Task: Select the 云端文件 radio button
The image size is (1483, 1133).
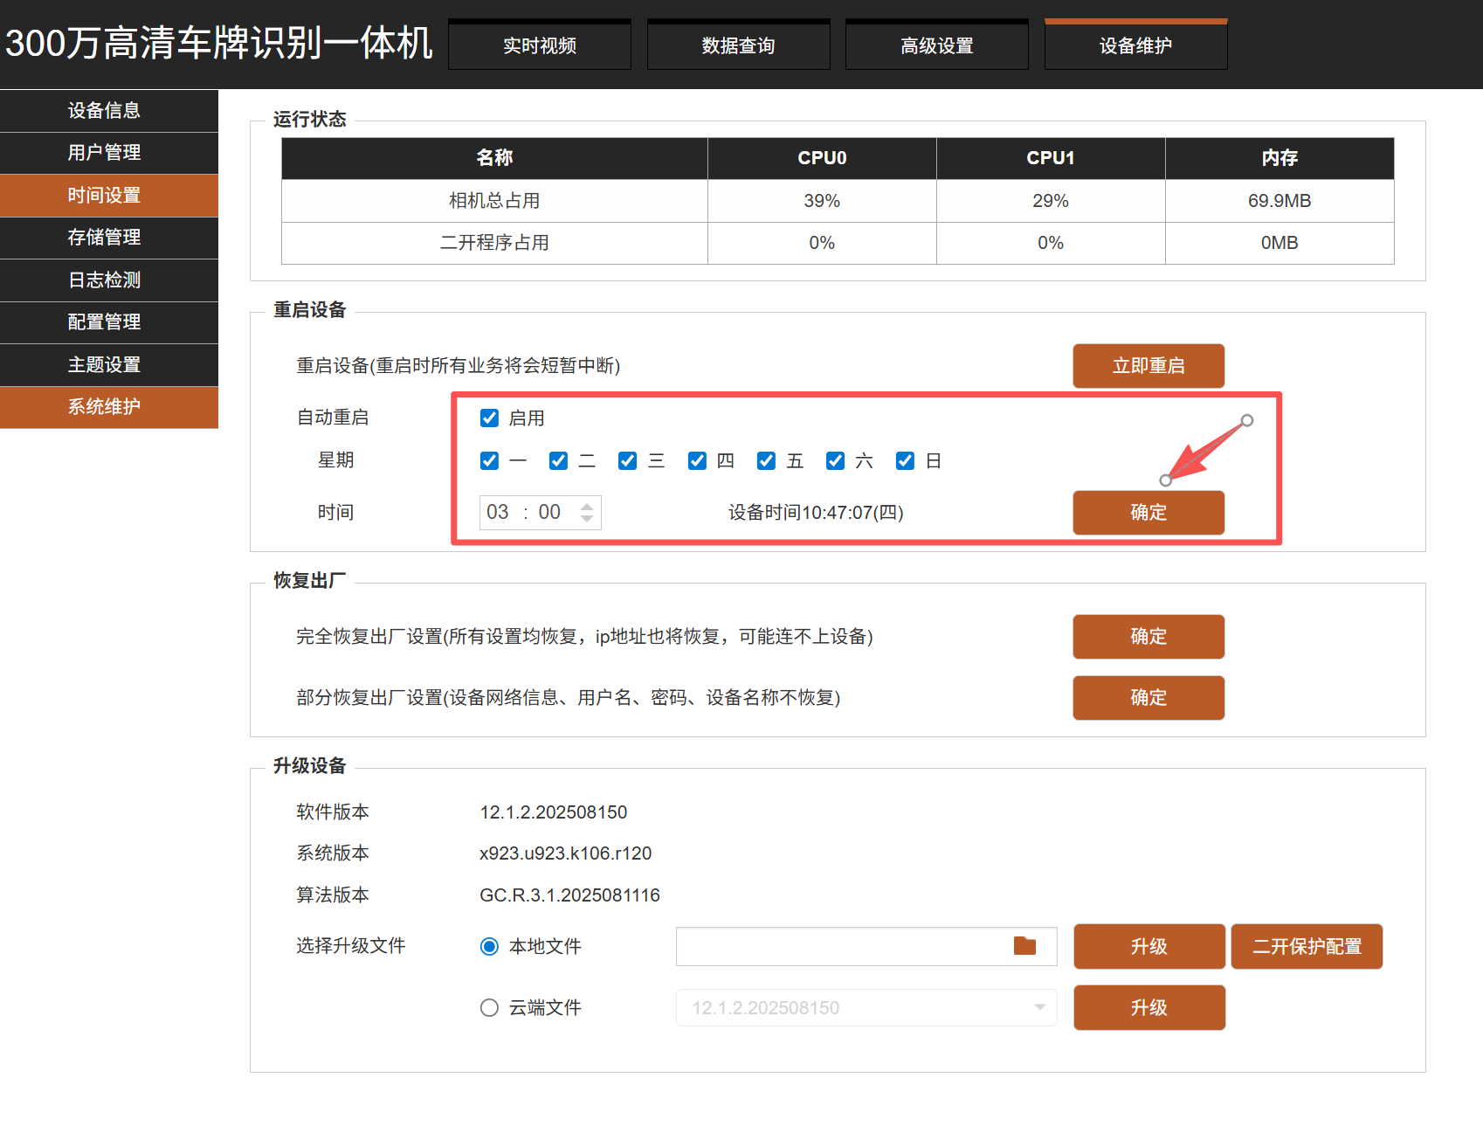Action: 490,1008
